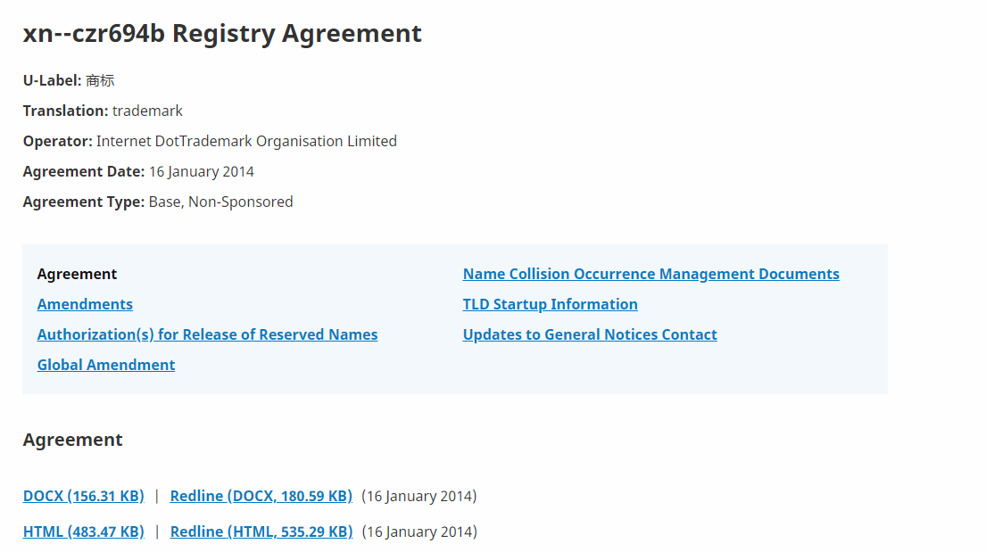Open the Amendments link
The height and width of the screenshot is (552, 986).
(85, 304)
